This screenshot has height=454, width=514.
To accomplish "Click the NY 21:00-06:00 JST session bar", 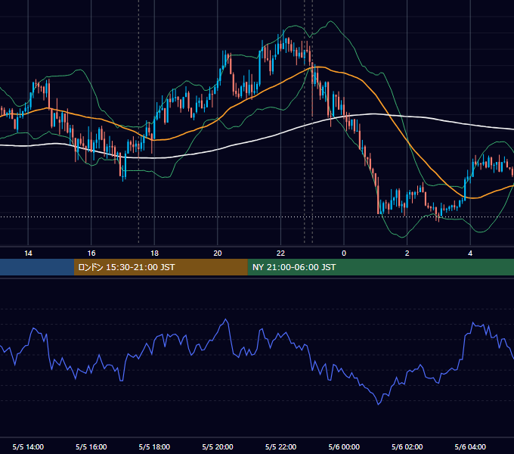I will [380, 267].
